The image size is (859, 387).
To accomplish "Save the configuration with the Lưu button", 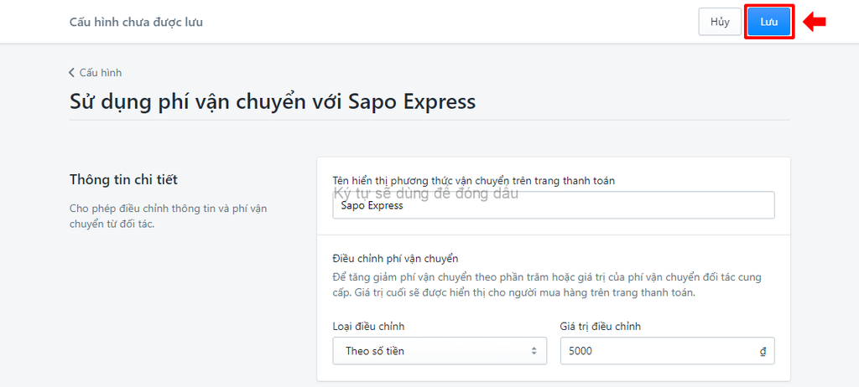I will tap(769, 23).
